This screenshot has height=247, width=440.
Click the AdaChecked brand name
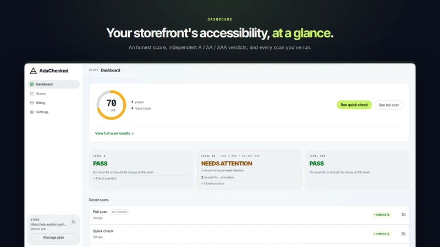[x=53, y=71]
